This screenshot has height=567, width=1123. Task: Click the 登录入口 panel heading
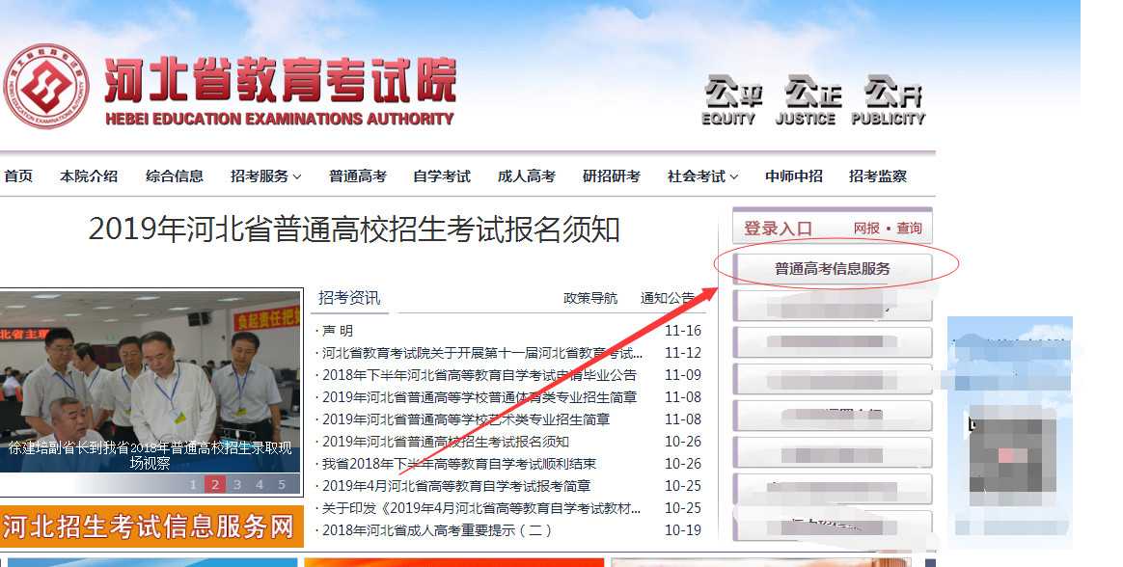click(778, 229)
